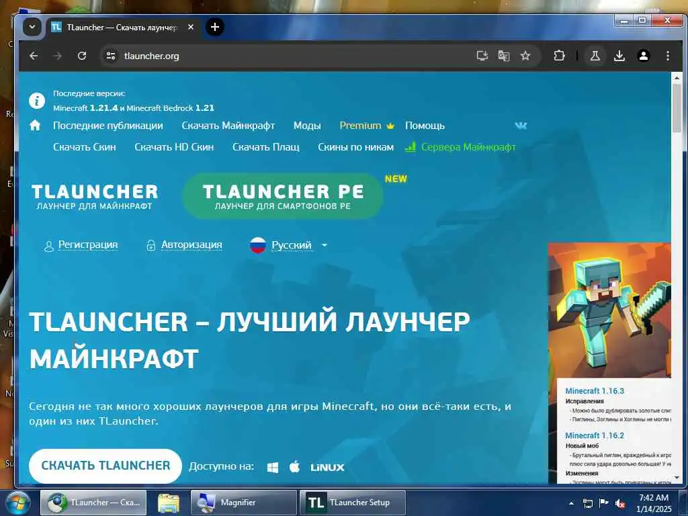The height and width of the screenshot is (516, 688).
Task: Show hidden tray icons arrow
Action: coord(571,503)
